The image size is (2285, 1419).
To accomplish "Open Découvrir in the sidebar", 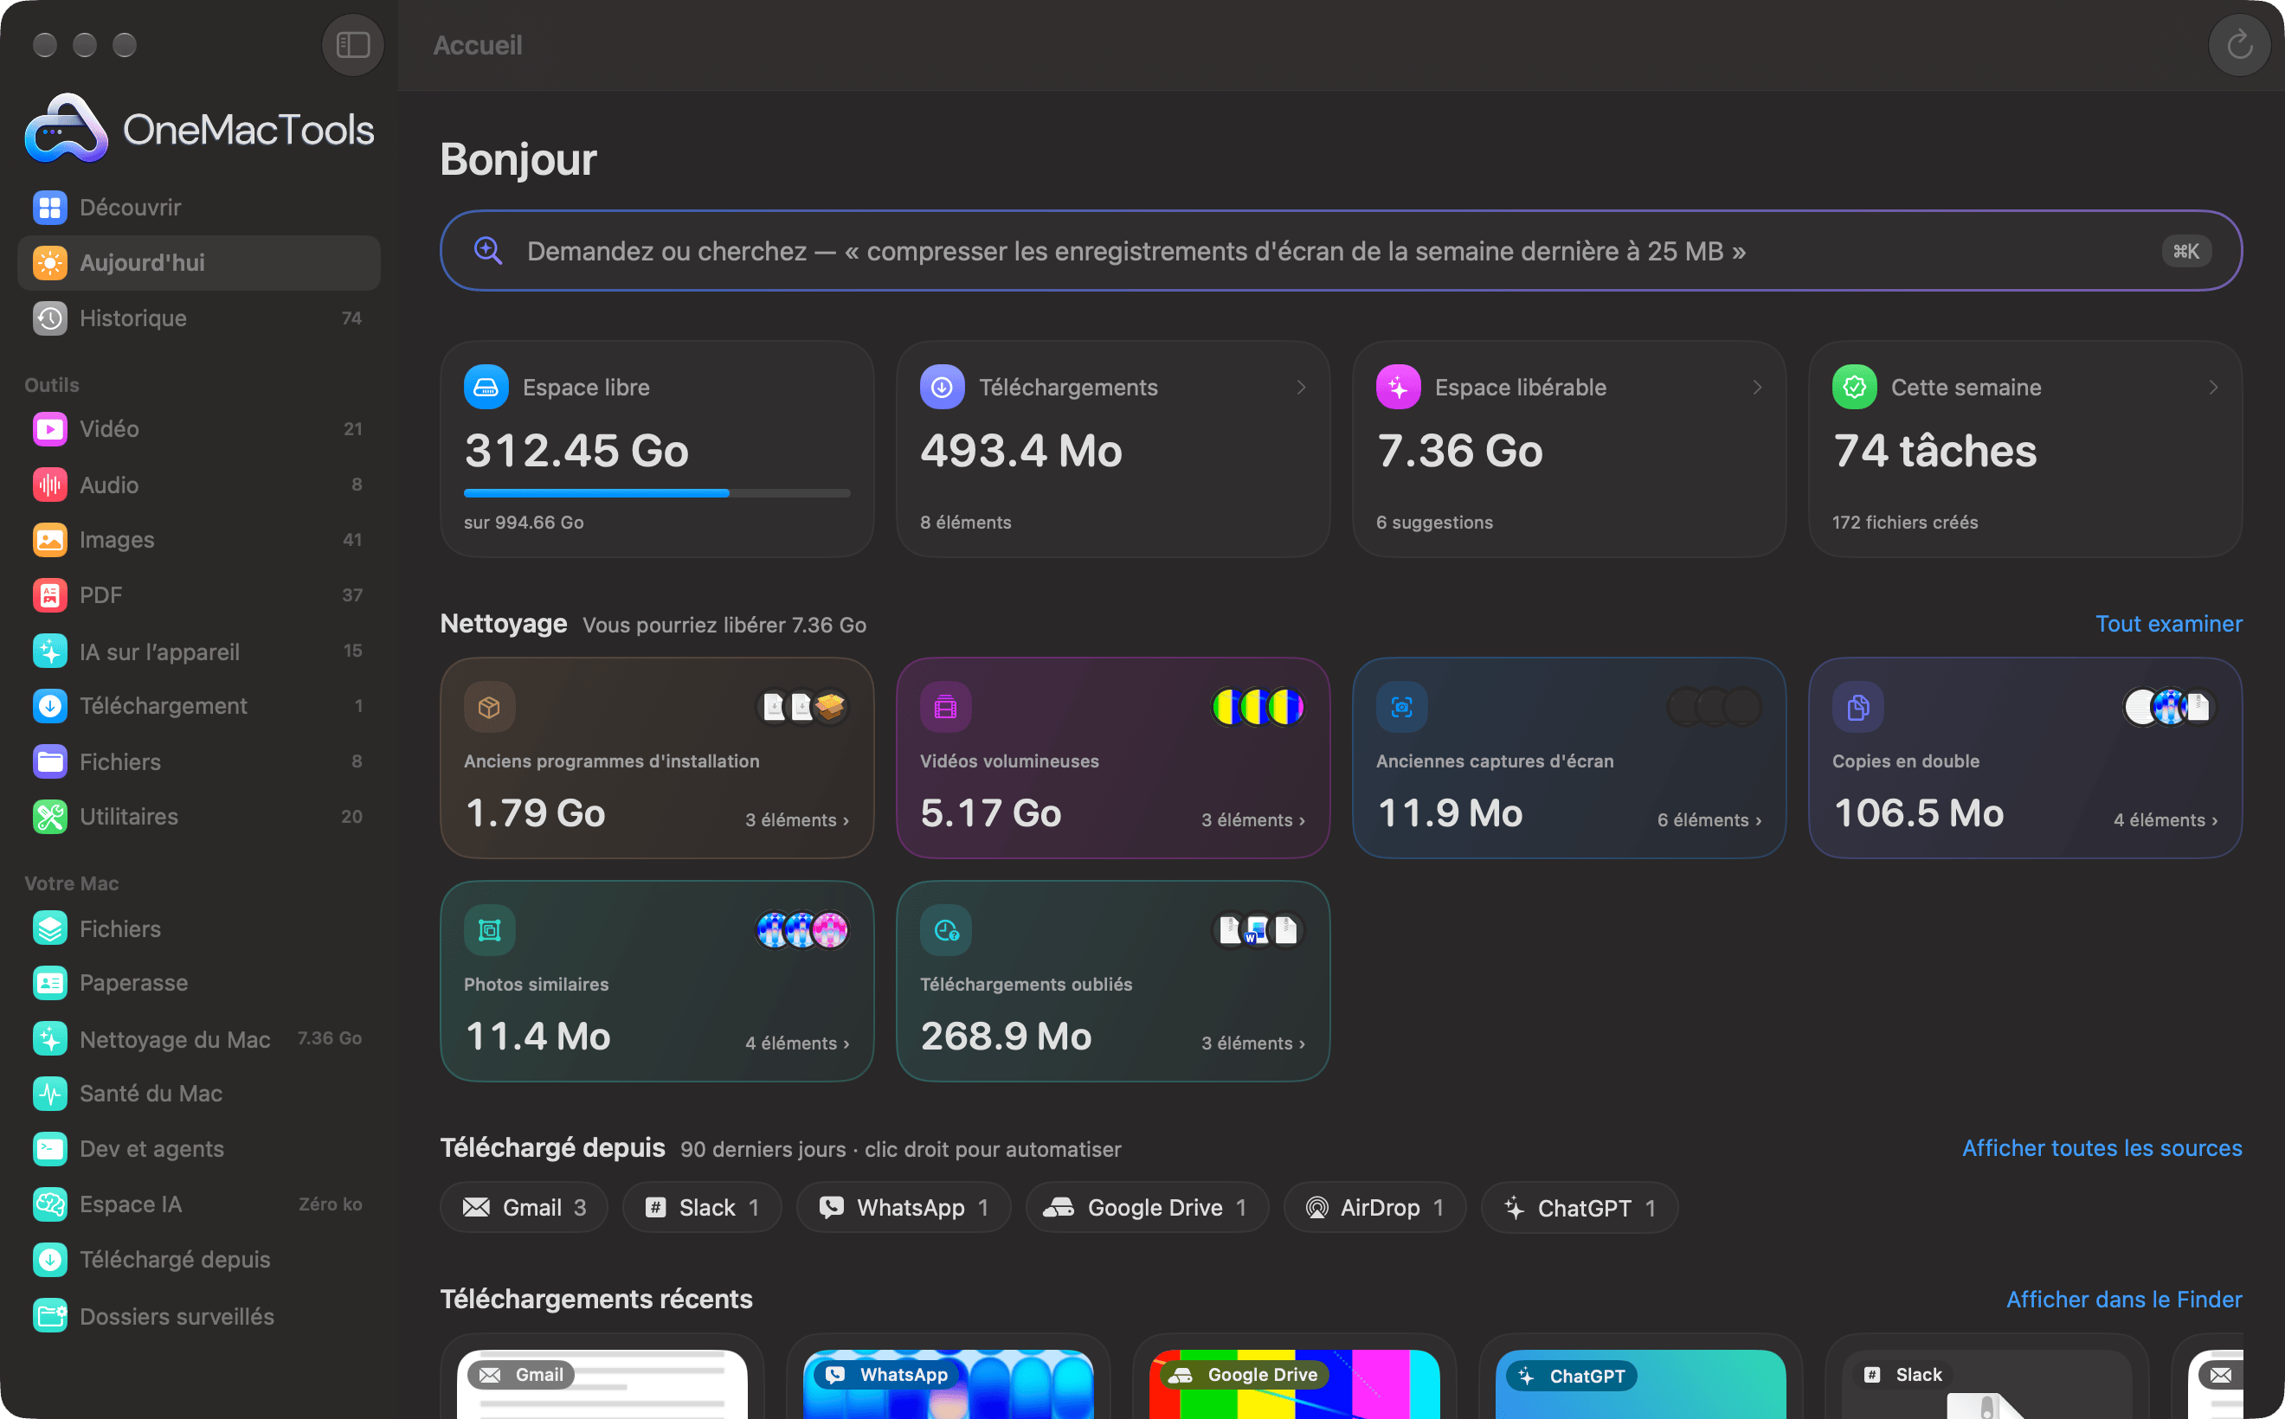I will tap(199, 208).
